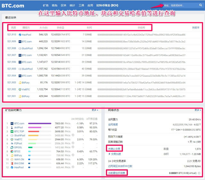Image resolution: width=205 pixels, height=180 pixels.
Task: Open block height 521,905
Action: click(x=12, y=69)
